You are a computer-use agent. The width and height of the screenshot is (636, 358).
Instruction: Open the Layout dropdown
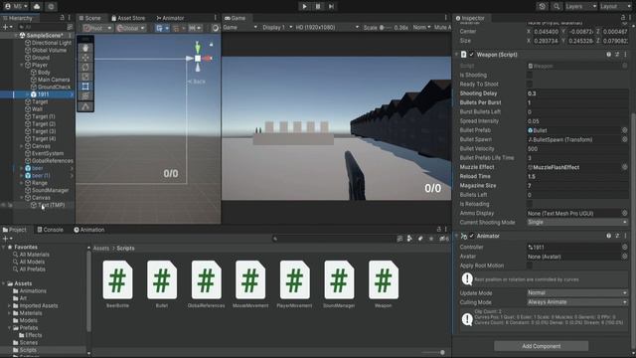pos(615,7)
